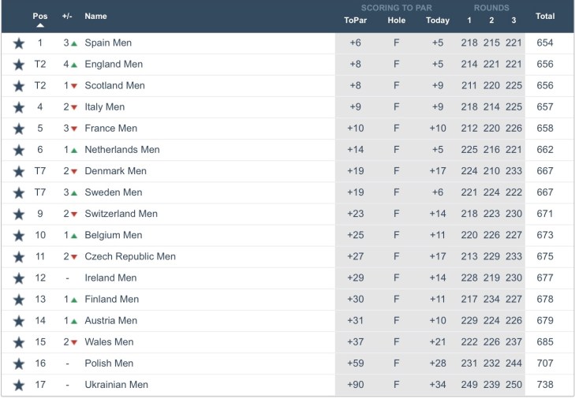
Task: Open France Men team scorecard
Action: [x=110, y=129]
